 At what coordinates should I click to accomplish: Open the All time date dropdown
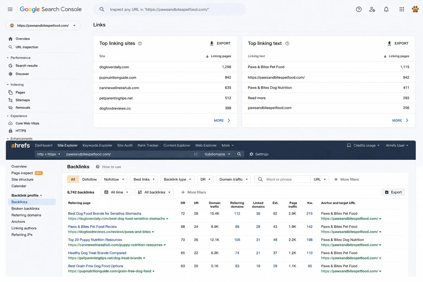tap(116, 192)
